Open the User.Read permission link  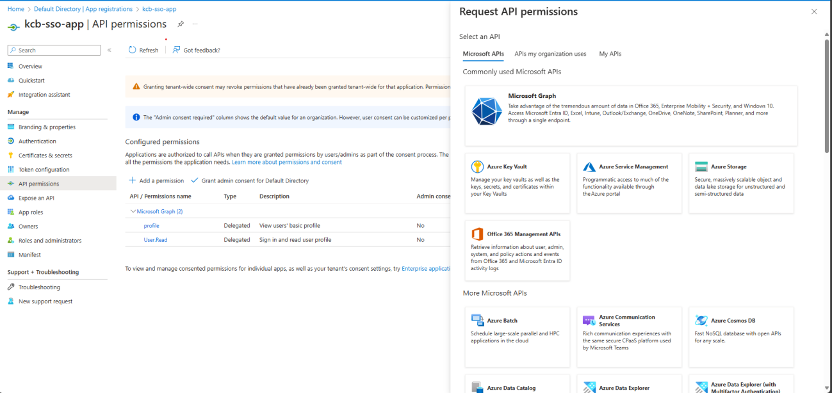pyautogui.click(x=156, y=239)
